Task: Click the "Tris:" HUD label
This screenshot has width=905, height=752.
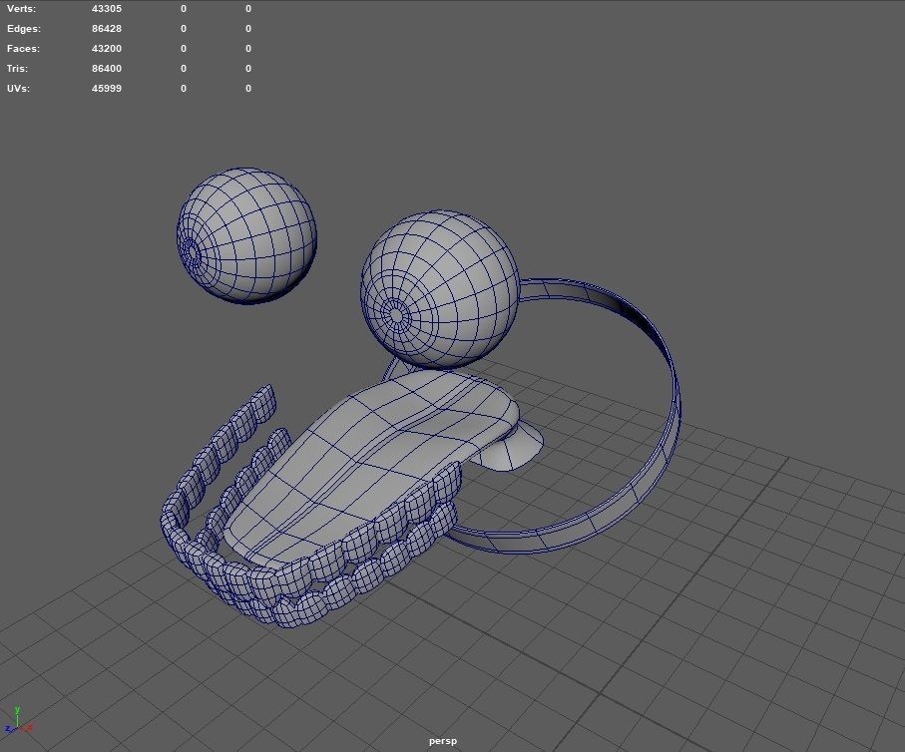Action: [x=17, y=68]
